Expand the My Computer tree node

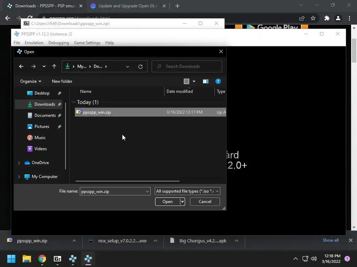(x=19, y=176)
